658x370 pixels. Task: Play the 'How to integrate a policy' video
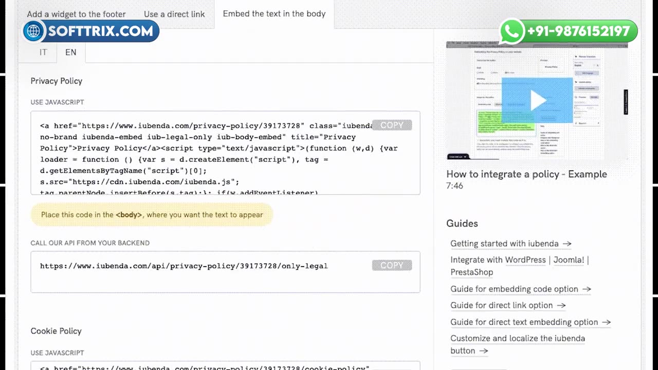[x=537, y=101]
